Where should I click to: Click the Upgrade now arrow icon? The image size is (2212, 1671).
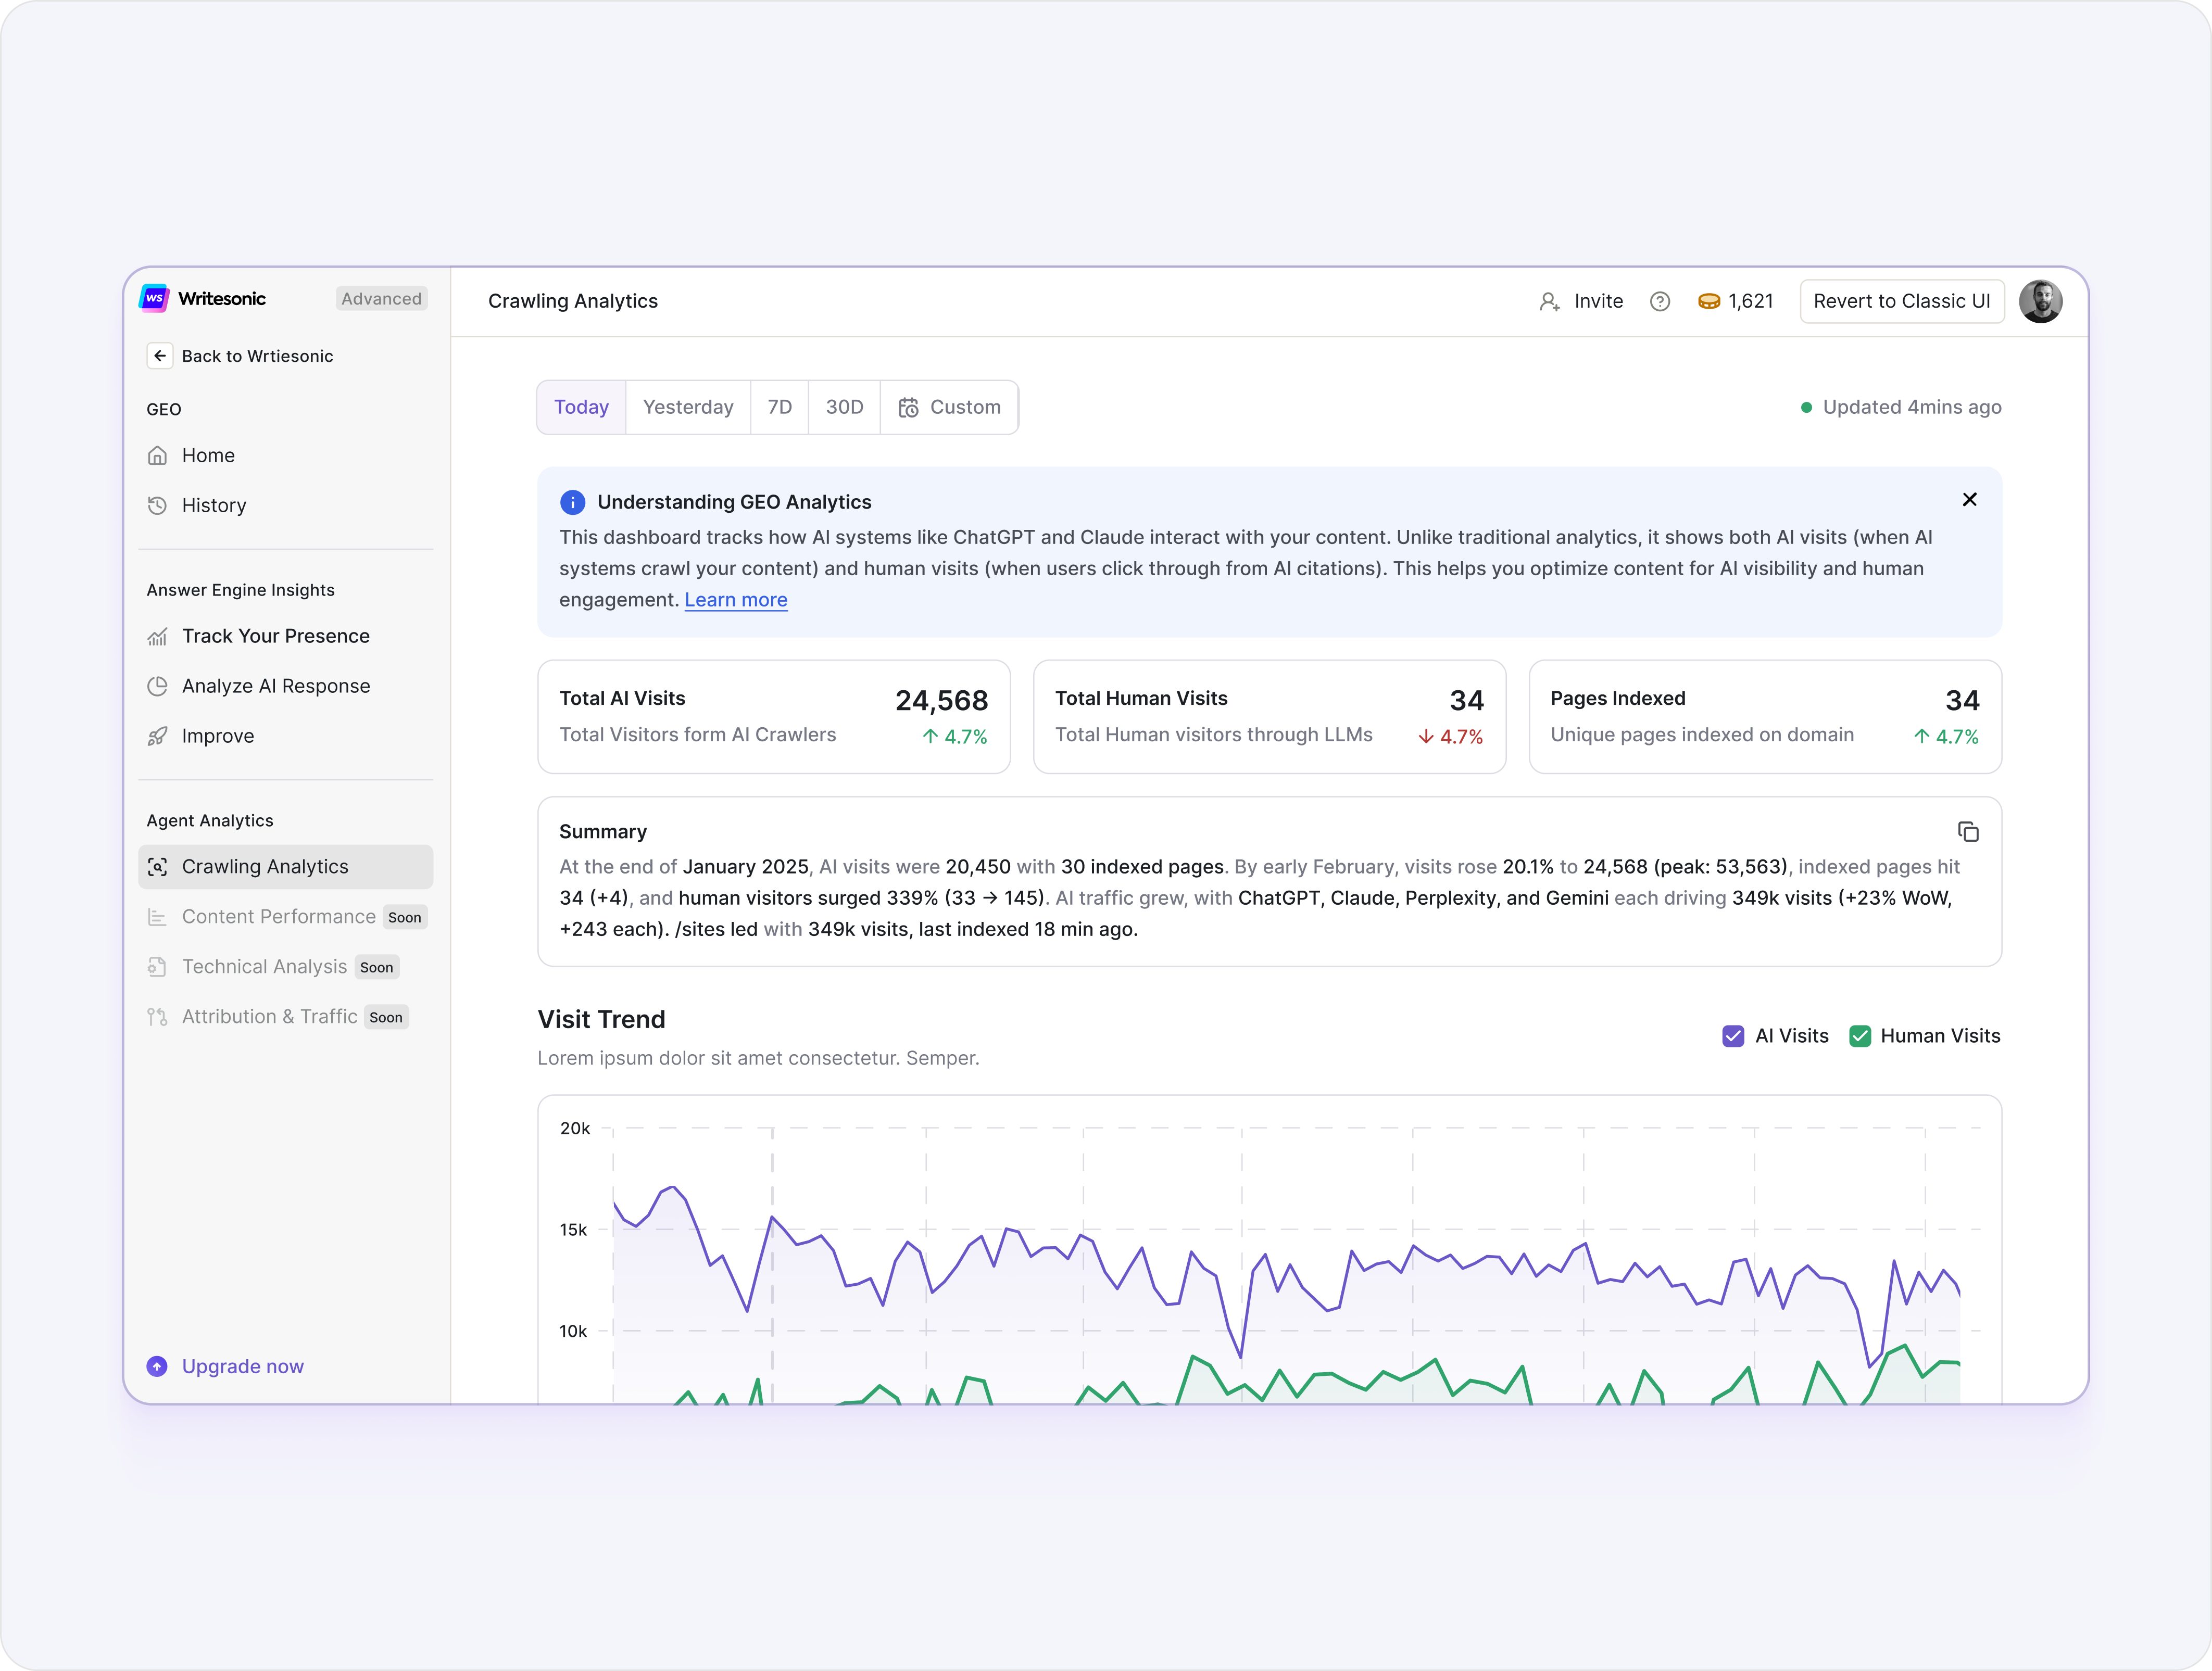[x=157, y=1366]
